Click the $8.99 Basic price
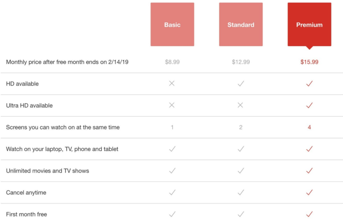This screenshot has width=343, height=221. (x=172, y=62)
